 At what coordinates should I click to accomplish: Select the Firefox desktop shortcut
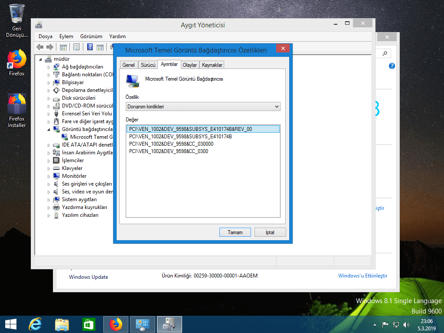click(17, 63)
